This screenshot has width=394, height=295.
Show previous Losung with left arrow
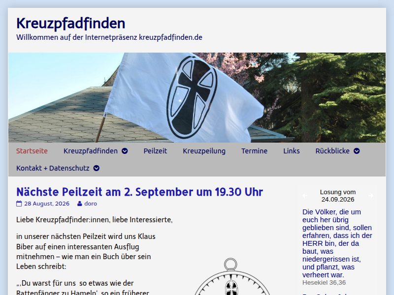305,196
